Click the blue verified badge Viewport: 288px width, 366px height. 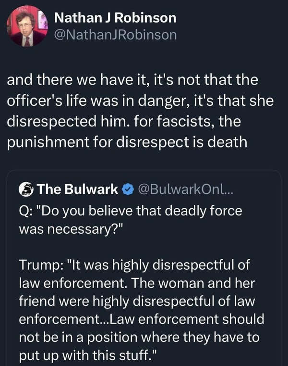point(127,189)
